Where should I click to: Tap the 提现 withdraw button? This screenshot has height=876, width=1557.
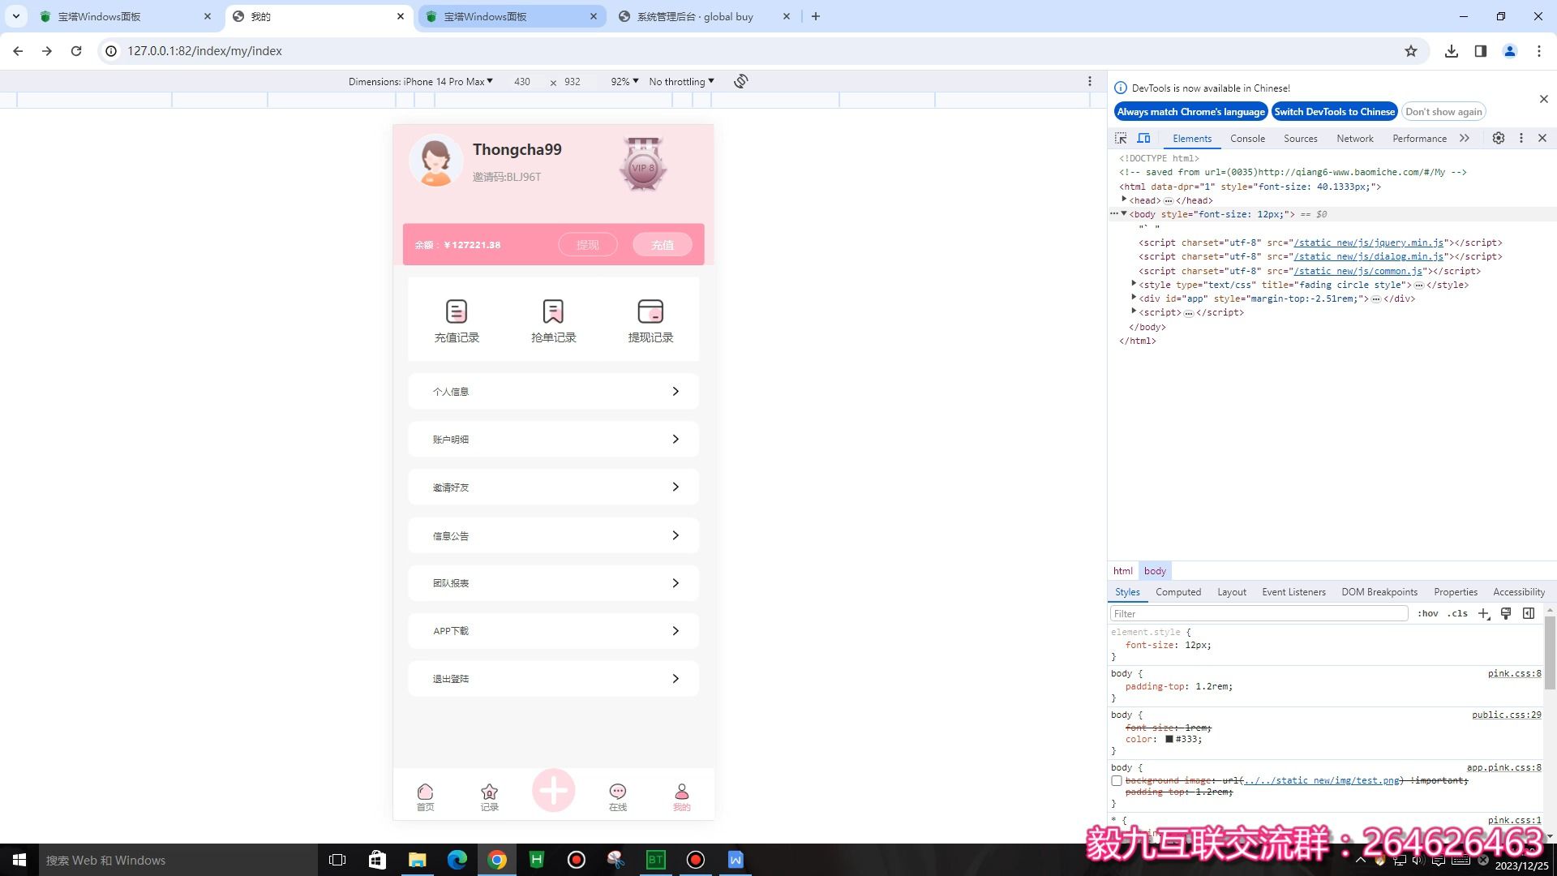point(588,245)
